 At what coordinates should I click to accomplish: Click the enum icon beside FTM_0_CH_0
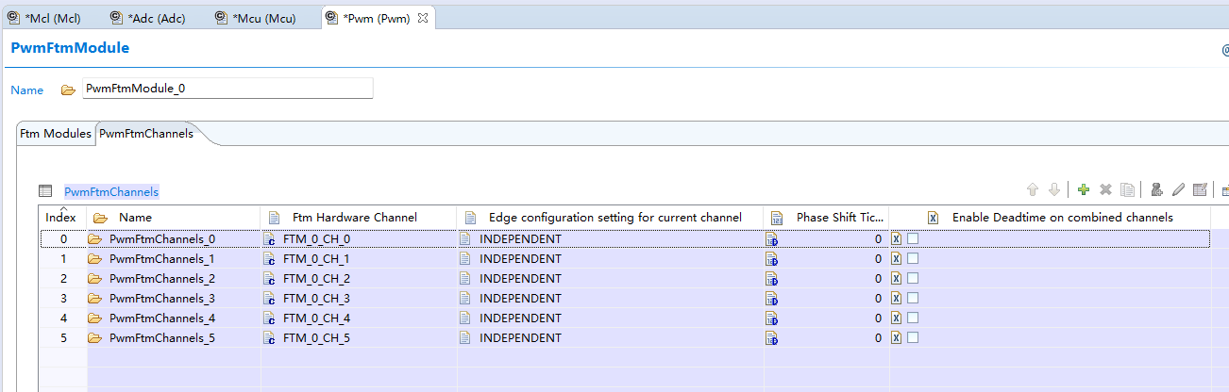(269, 239)
